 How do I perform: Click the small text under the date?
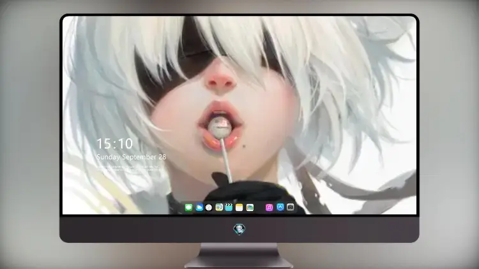click(128, 168)
